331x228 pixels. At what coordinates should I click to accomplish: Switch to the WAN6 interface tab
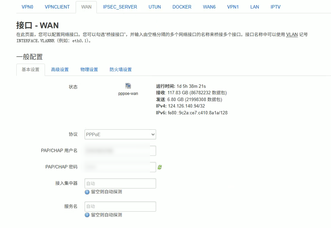pyautogui.click(x=209, y=6)
